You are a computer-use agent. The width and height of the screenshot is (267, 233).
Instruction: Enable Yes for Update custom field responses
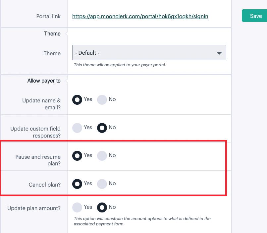pos(77,128)
